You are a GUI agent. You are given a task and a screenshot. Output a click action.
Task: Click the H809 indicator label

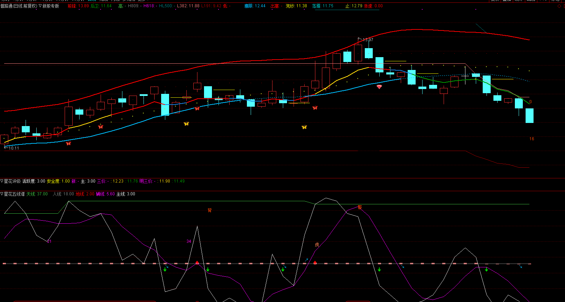[135, 6]
